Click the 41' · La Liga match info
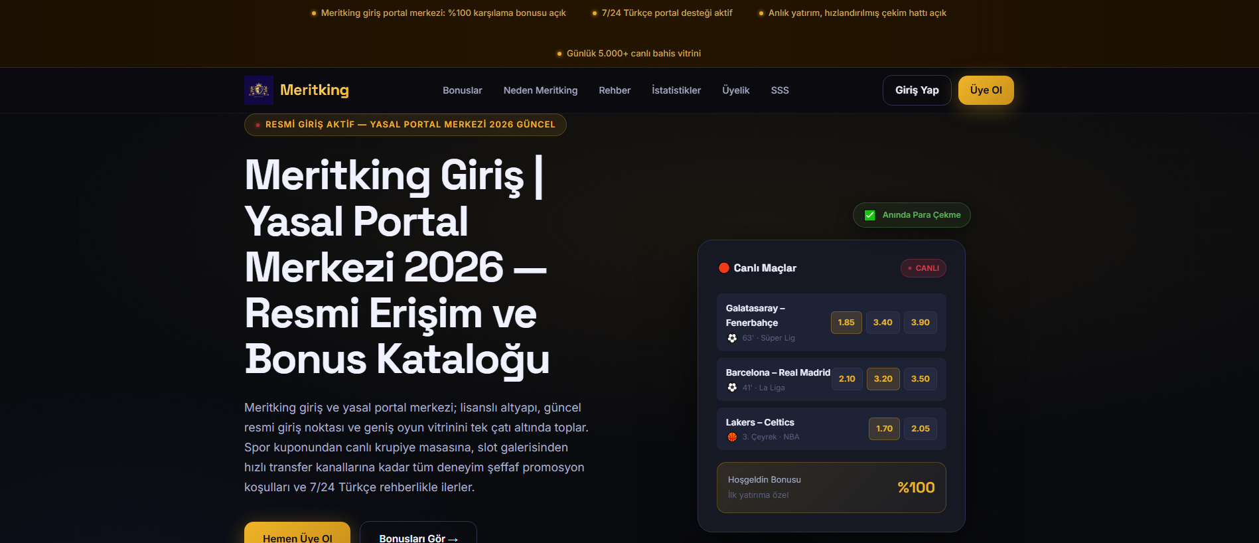The height and width of the screenshot is (543, 1259). (764, 388)
